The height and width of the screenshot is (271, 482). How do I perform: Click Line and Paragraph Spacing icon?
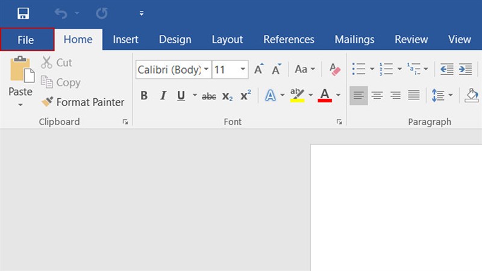coord(438,95)
